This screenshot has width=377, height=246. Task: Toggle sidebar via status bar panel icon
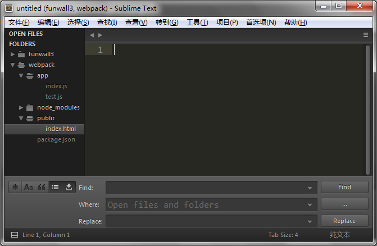(x=15, y=235)
